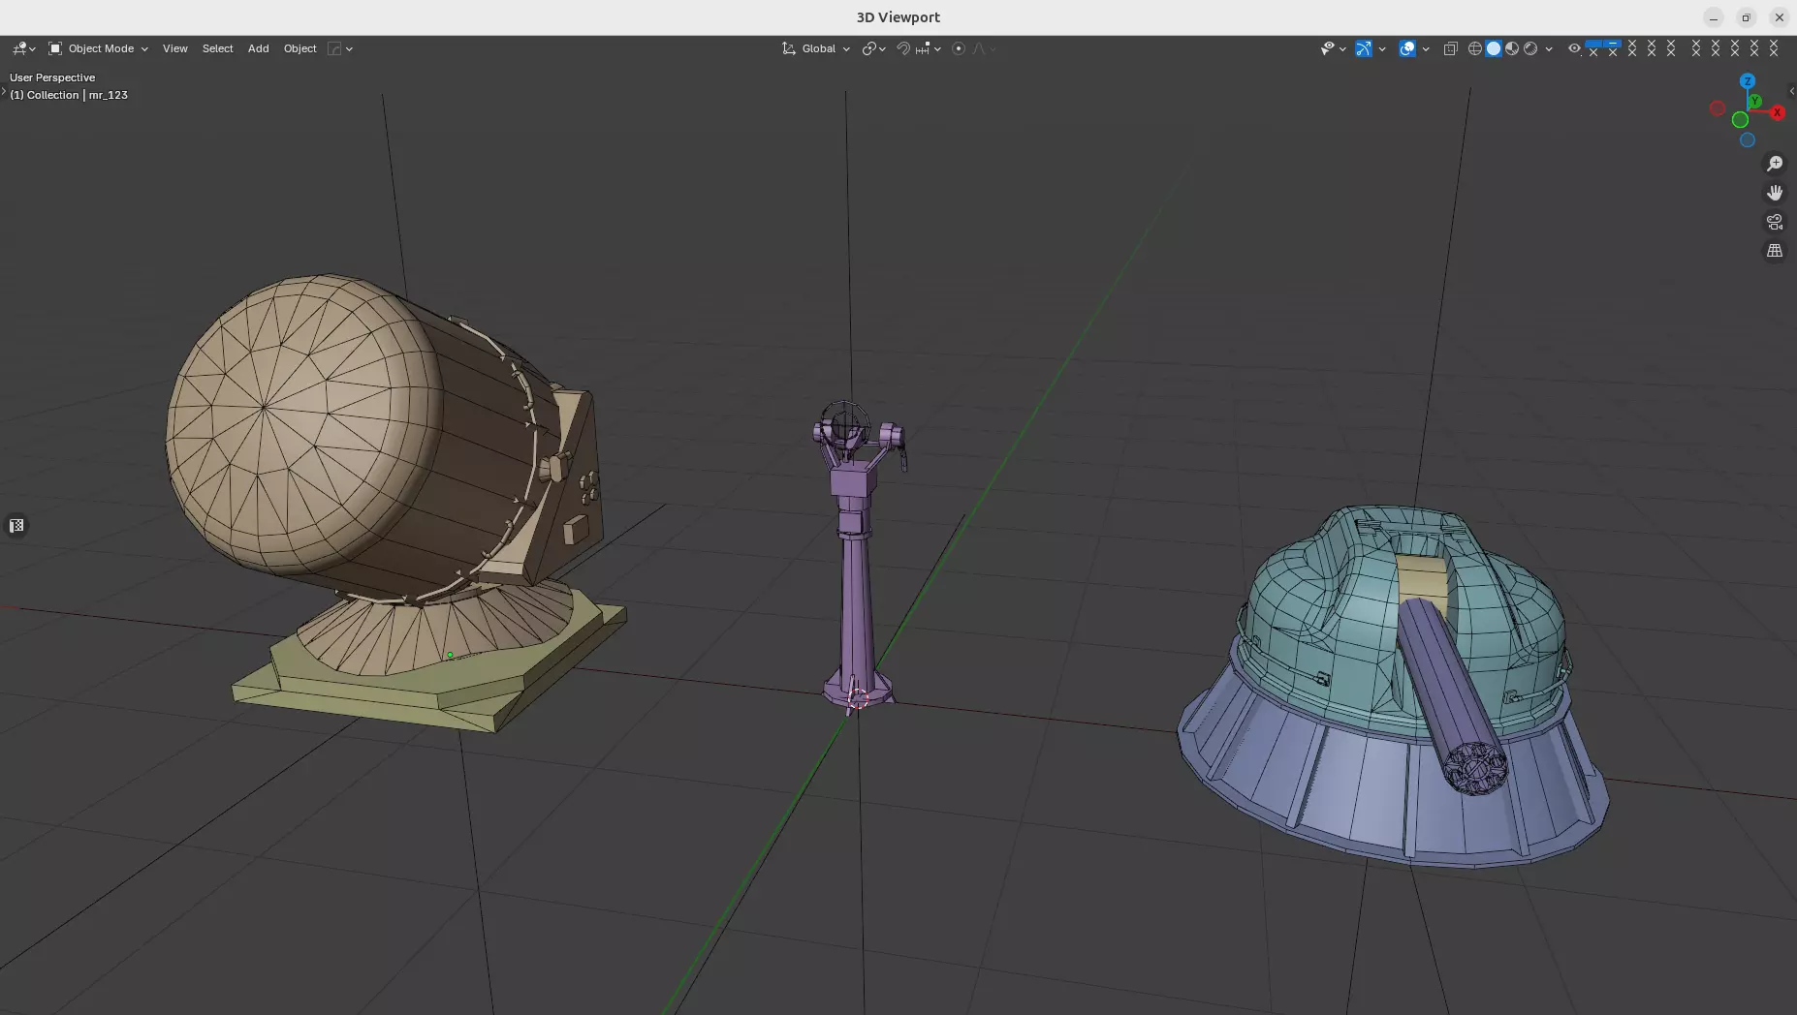This screenshot has width=1797, height=1015.
Task: Open the Object menu
Action: [300, 48]
